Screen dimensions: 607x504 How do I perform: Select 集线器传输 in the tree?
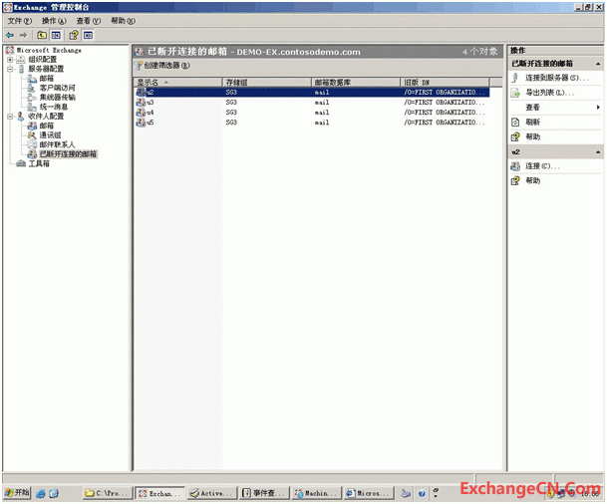57,98
